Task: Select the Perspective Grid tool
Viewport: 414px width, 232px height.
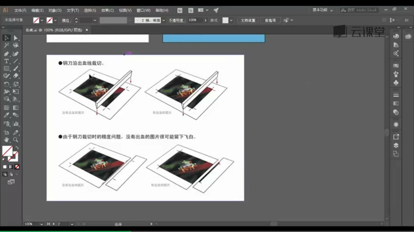Action: (x=16, y=99)
